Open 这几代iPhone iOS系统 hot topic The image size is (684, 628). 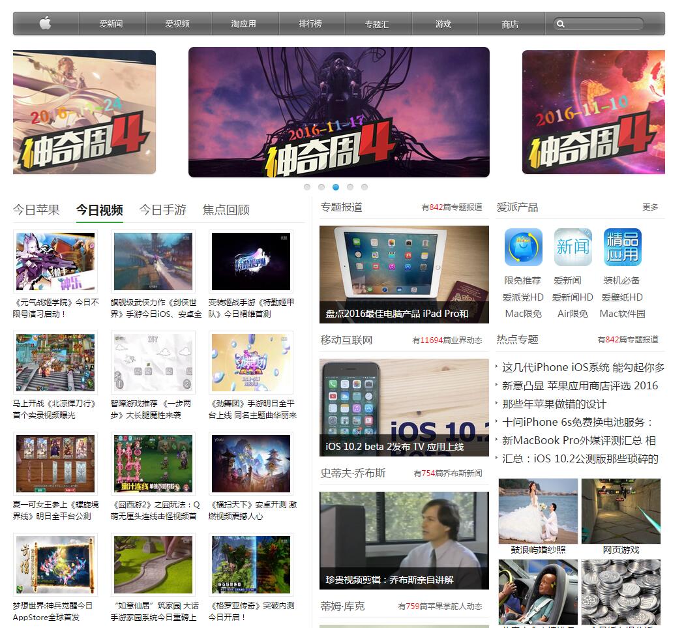pyautogui.click(x=583, y=367)
